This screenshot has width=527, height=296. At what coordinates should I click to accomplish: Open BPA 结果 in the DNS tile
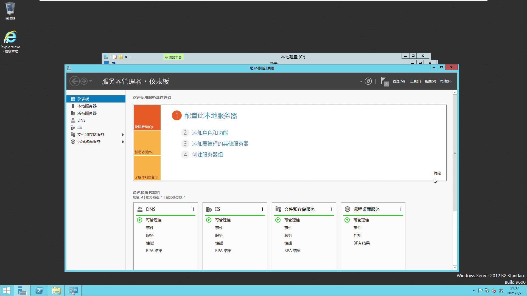tap(154, 251)
